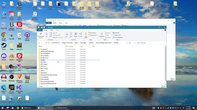Click 'Mount & Blade II Bannerlord' breadcrumb
This screenshot has height=110, width=197.
[x=104, y=43]
